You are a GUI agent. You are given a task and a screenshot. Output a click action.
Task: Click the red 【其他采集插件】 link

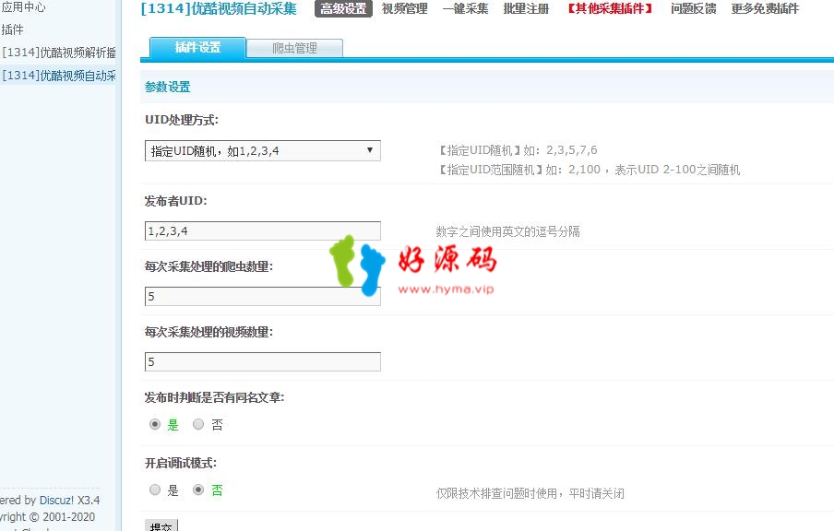610,8
